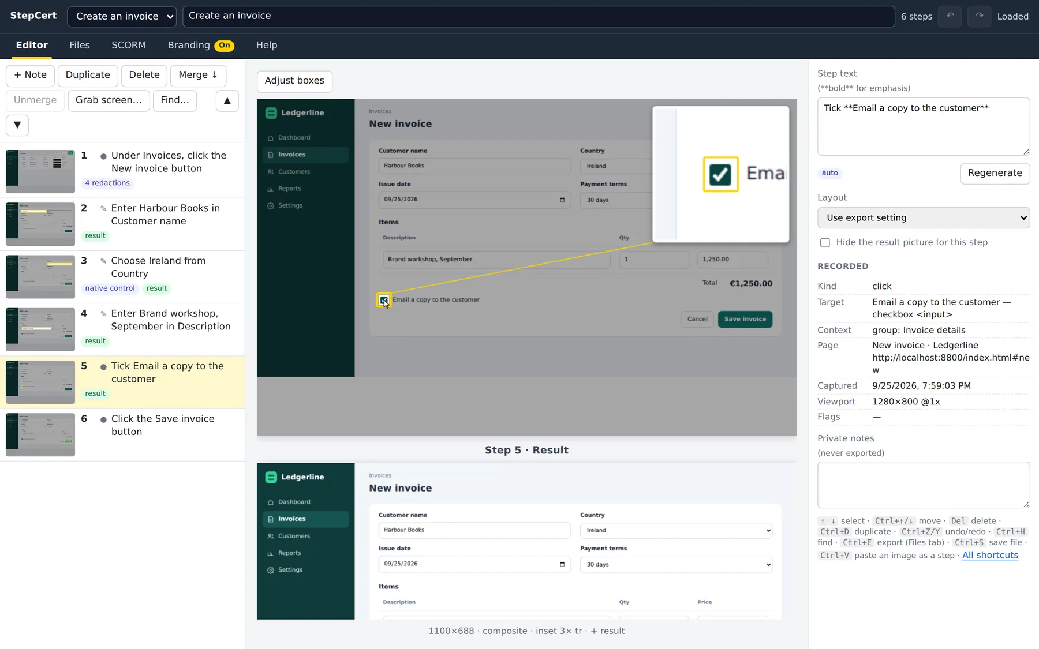
Task: Click into the Step text box
Action: tap(924, 126)
